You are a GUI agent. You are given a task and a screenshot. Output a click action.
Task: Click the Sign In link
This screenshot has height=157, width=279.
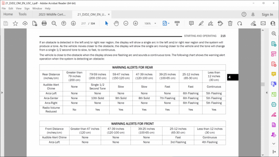pyautogui.click(x=267, y=15)
